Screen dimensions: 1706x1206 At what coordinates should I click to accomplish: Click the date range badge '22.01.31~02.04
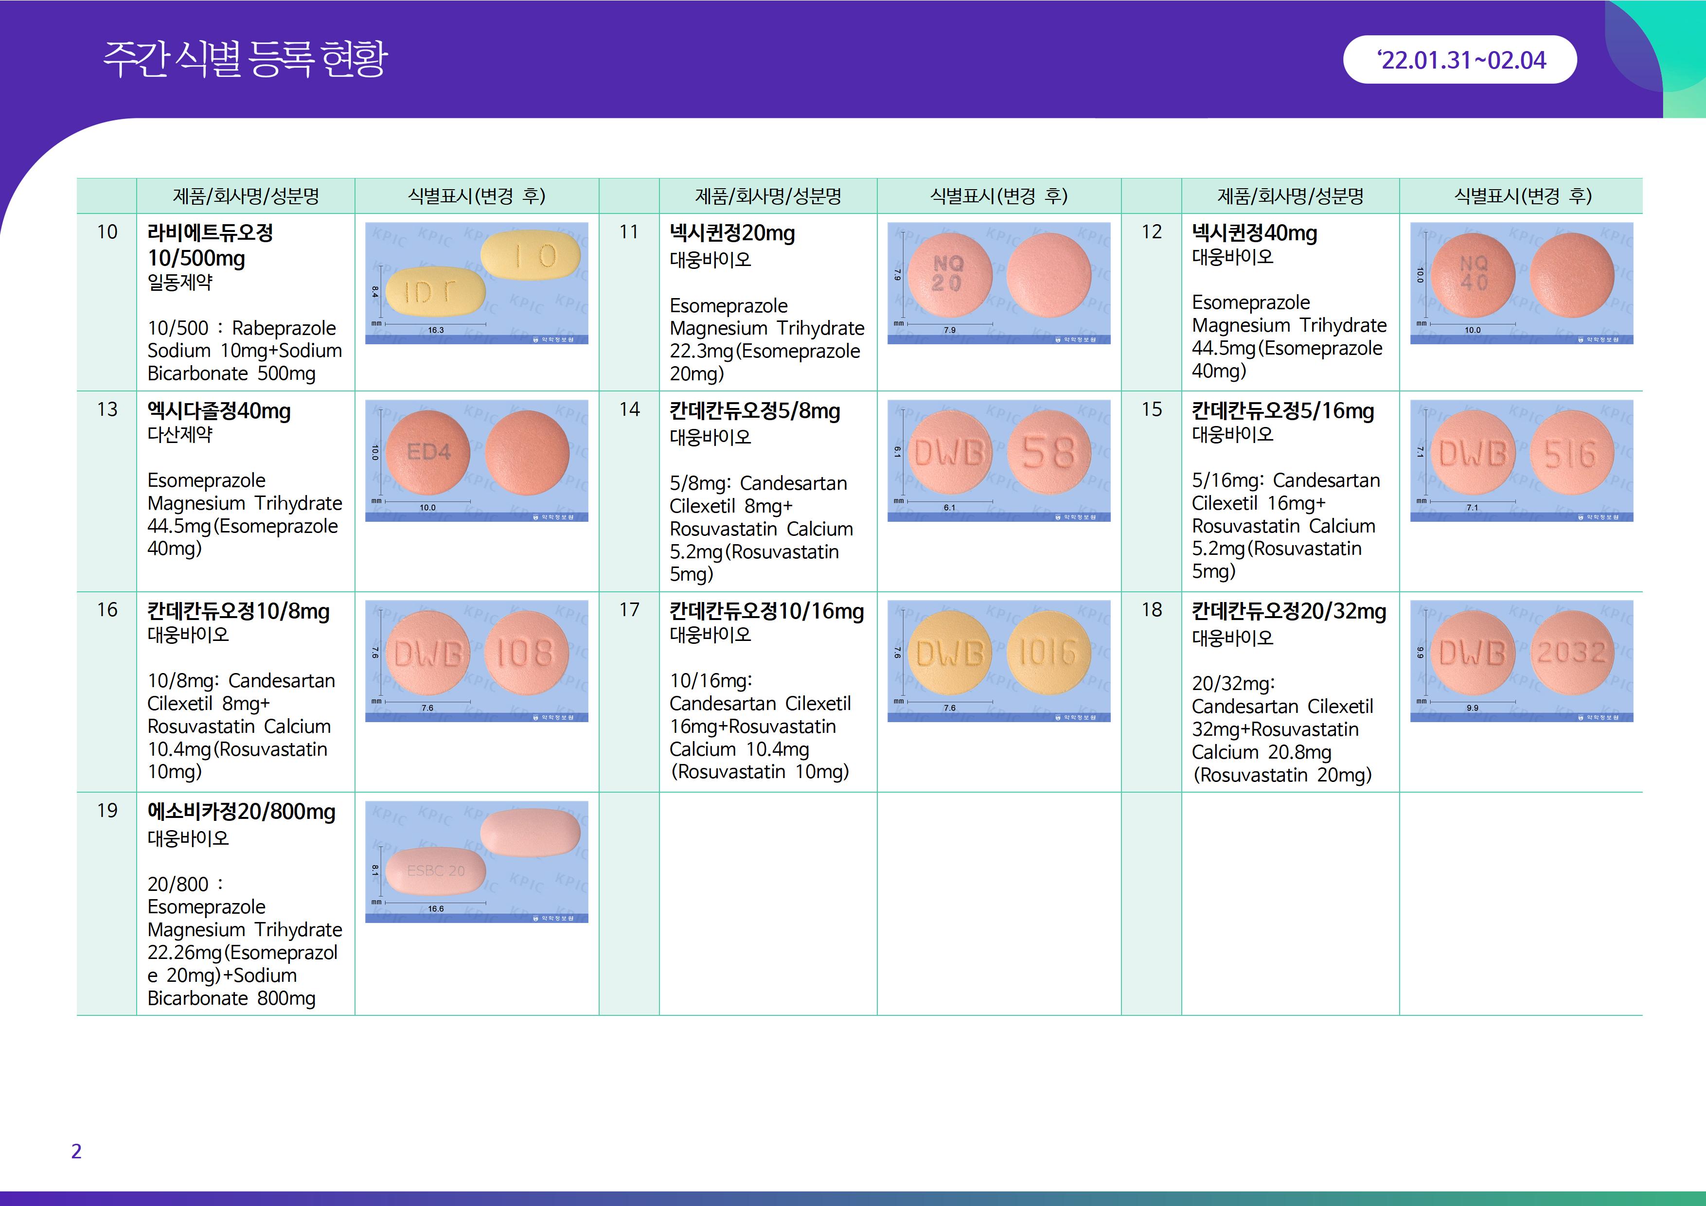pyautogui.click(x=1459, y=59)
